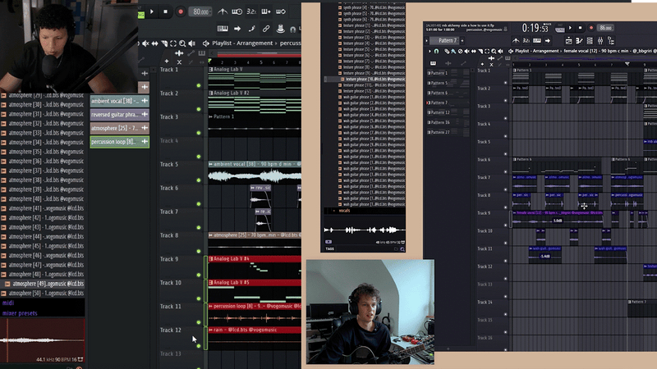Click the stamp tool icon in left toolbar
Viewport: 657px width, 369px height.
tap(280, 29)
